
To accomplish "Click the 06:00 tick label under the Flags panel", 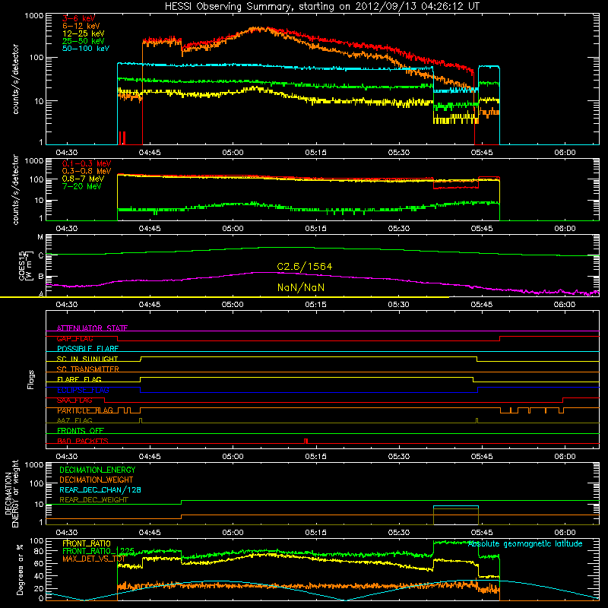I will pyautogui.click(x=565, y=457).
